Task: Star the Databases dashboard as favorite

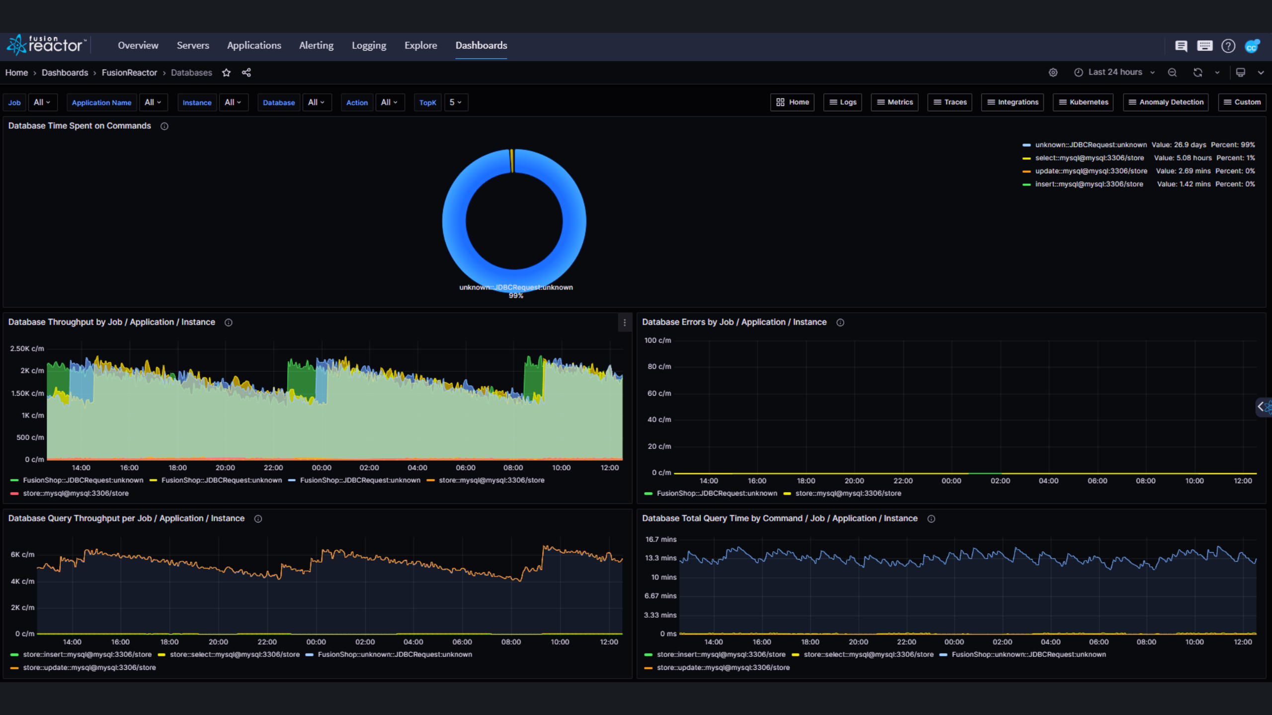Action: coord(226,72)
